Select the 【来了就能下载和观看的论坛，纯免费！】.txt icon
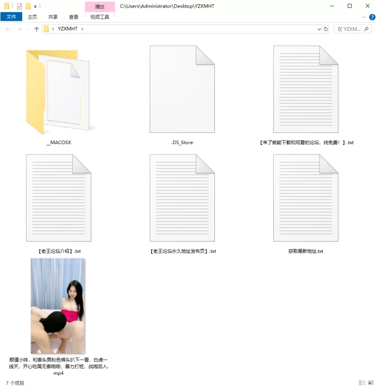Viewport: 377px width, 388px height. (x=306, y=89)
